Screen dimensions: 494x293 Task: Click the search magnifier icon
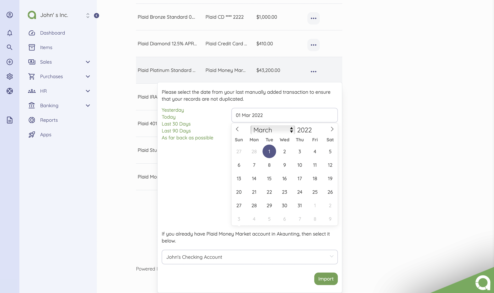pyautogui.click(x=10, y=47)
